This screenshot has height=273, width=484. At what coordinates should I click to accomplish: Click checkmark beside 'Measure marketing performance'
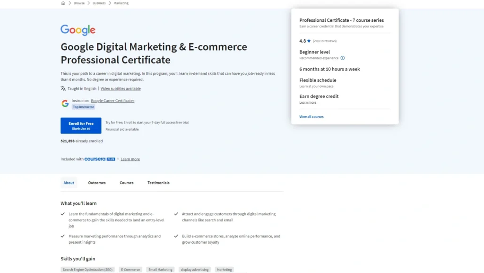(x=63, y=236)
